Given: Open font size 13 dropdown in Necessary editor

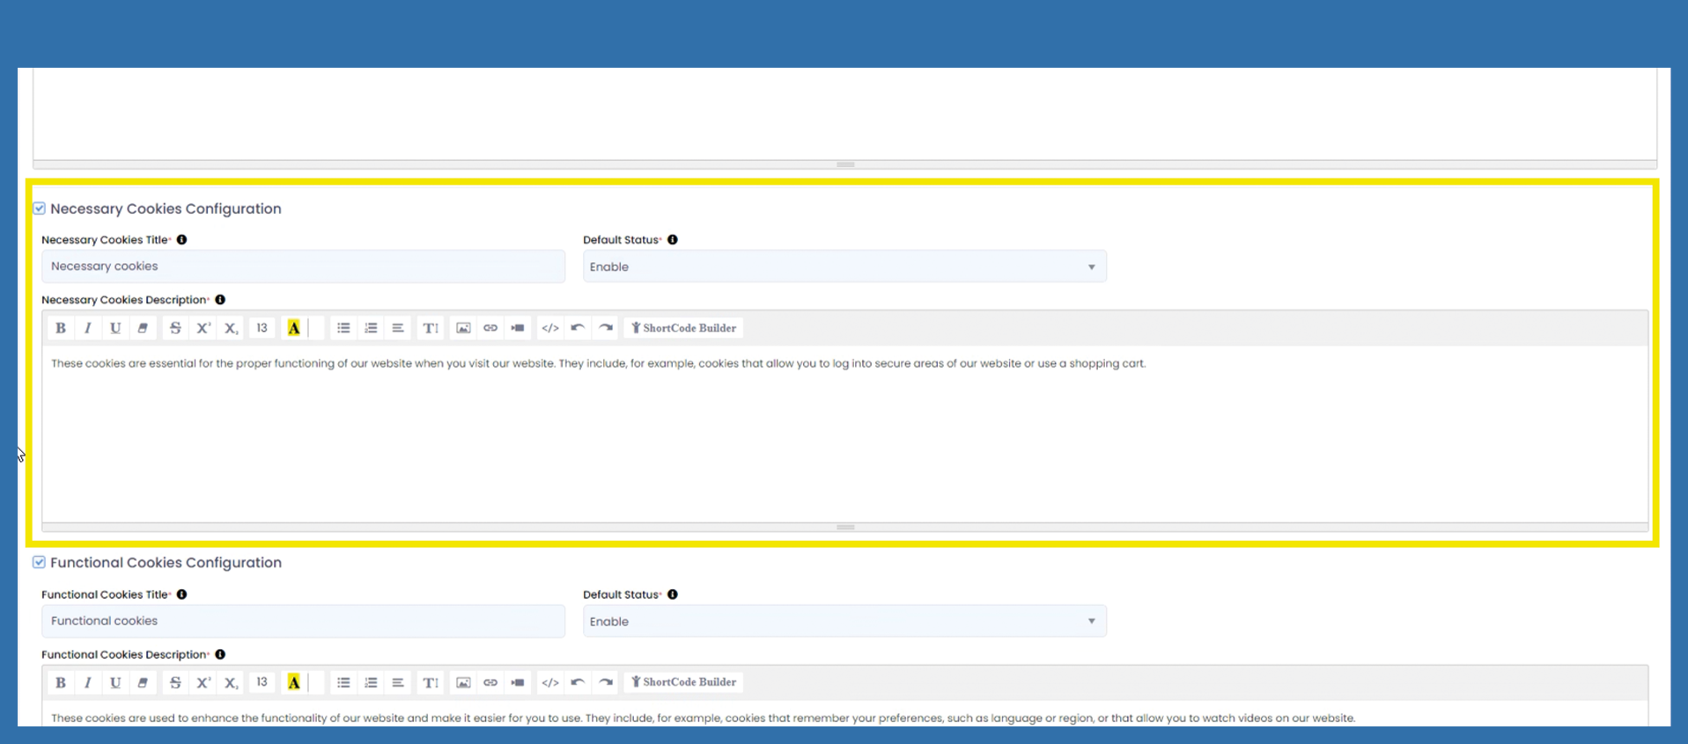Looking at the screenshot, I should (x=262, y=328).
